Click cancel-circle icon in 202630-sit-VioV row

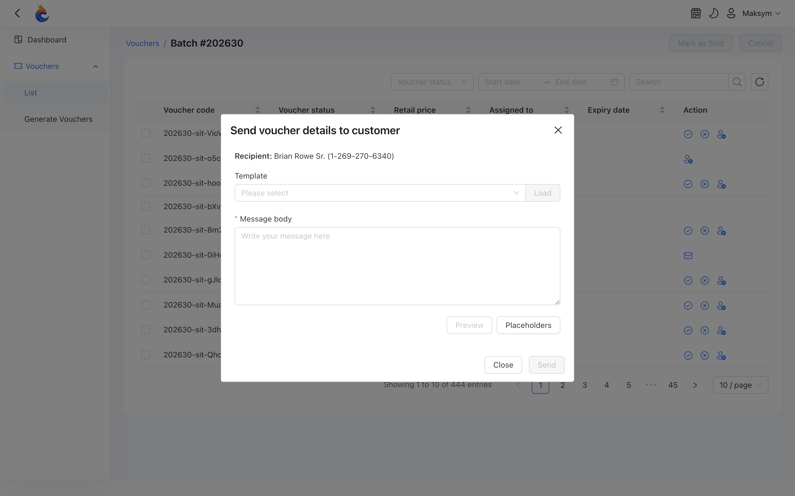pos(705,134)
